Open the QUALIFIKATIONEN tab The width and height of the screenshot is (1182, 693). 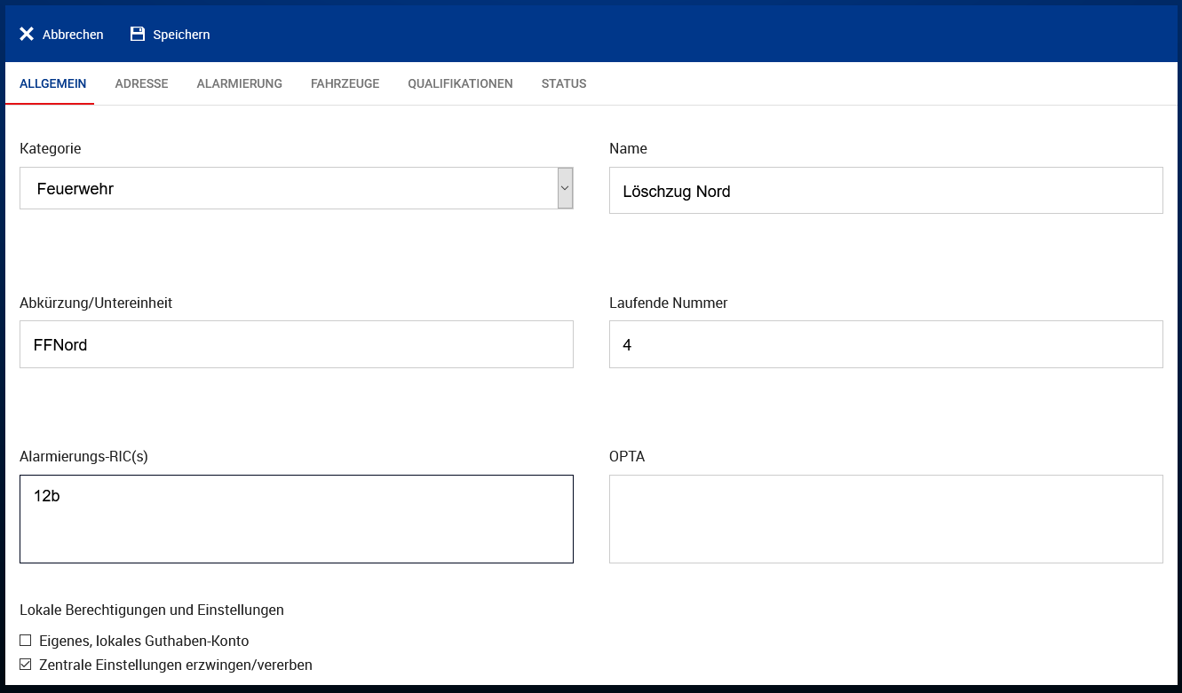(460, 83)
